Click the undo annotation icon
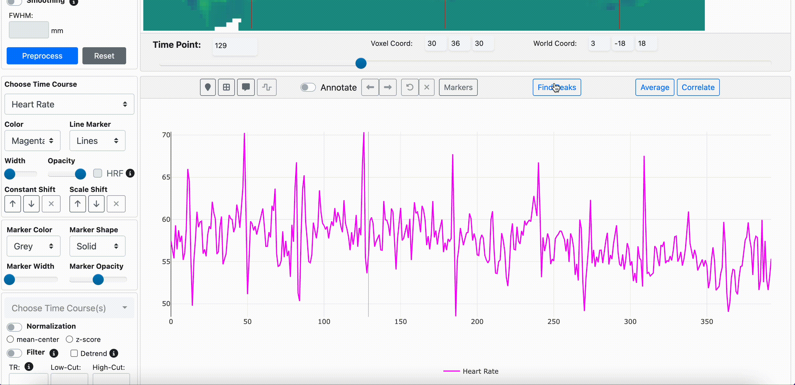The width and height of the screenshot is (795, 385). pos(410,87)
